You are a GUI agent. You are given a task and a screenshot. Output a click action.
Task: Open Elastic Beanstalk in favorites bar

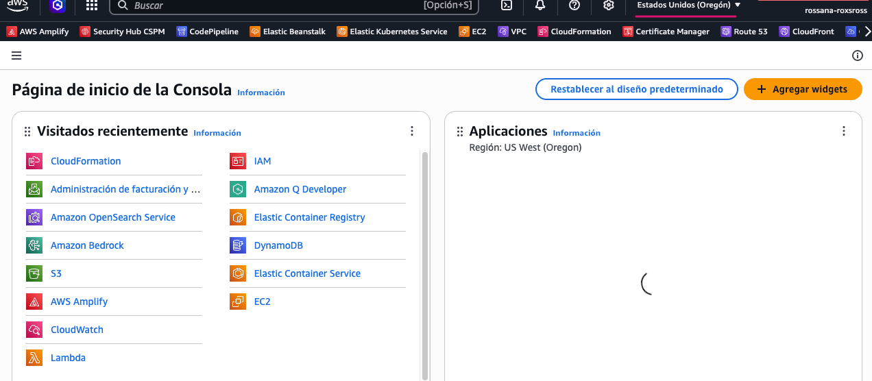288,32
